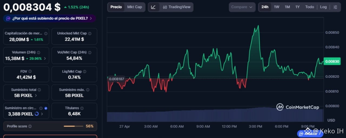This screenshot has height=138, width=346.
Task: Click info icon beside Suministro en circulación
Action: pyautogui.click(x=41, y=108)
